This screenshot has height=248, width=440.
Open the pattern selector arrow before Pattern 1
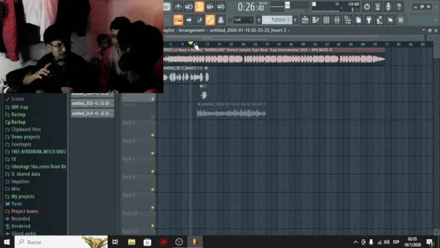(259, 20)
